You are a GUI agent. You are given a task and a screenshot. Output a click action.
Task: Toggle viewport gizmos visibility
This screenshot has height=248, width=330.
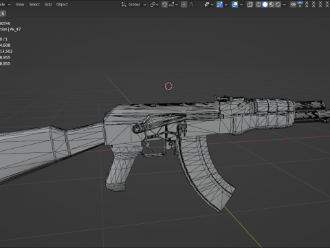click(219, 4)
